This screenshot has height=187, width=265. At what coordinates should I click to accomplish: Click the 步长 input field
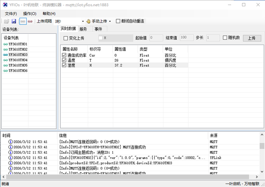click(x=213, y=38)
